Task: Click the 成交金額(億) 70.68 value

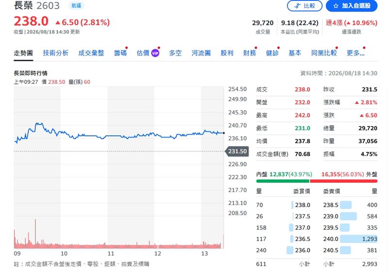Action: tap(302, 154)
